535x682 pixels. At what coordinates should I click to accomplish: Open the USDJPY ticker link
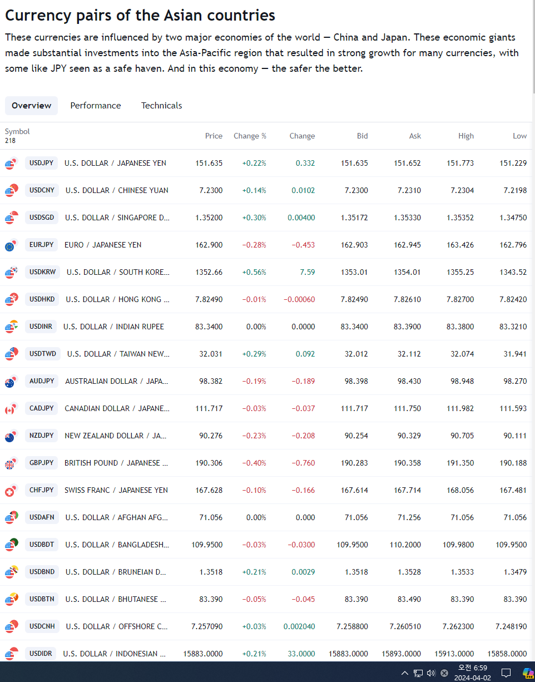(x=41, y=163)
